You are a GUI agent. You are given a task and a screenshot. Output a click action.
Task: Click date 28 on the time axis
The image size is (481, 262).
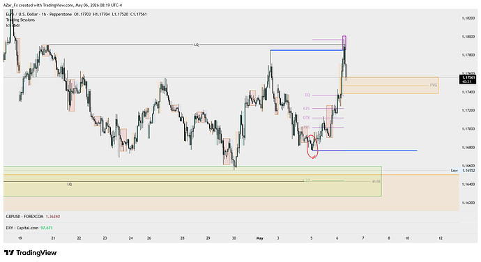pos(182,238)
